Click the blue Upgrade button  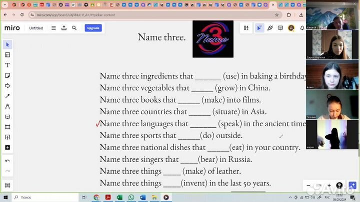coord(93,28)
